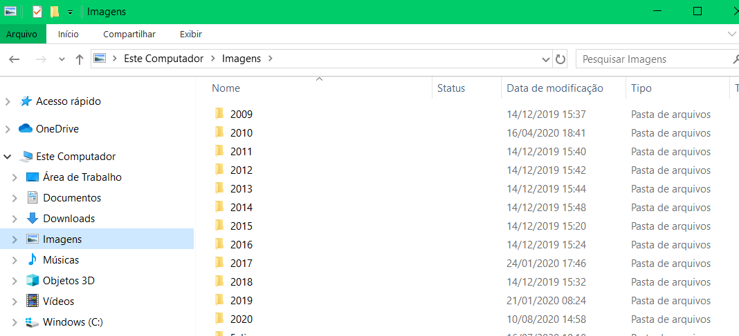The width and height of the screenshot is (739, 336).
Task: Click the Pesquisar Imagens search field
Action: (650, 59)
